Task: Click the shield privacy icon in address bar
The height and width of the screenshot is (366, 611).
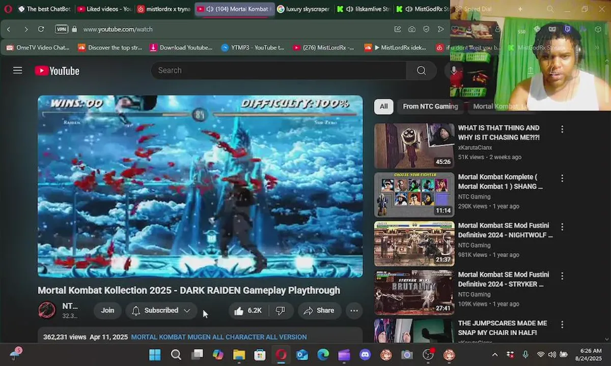Action: [x=426, y=29]
